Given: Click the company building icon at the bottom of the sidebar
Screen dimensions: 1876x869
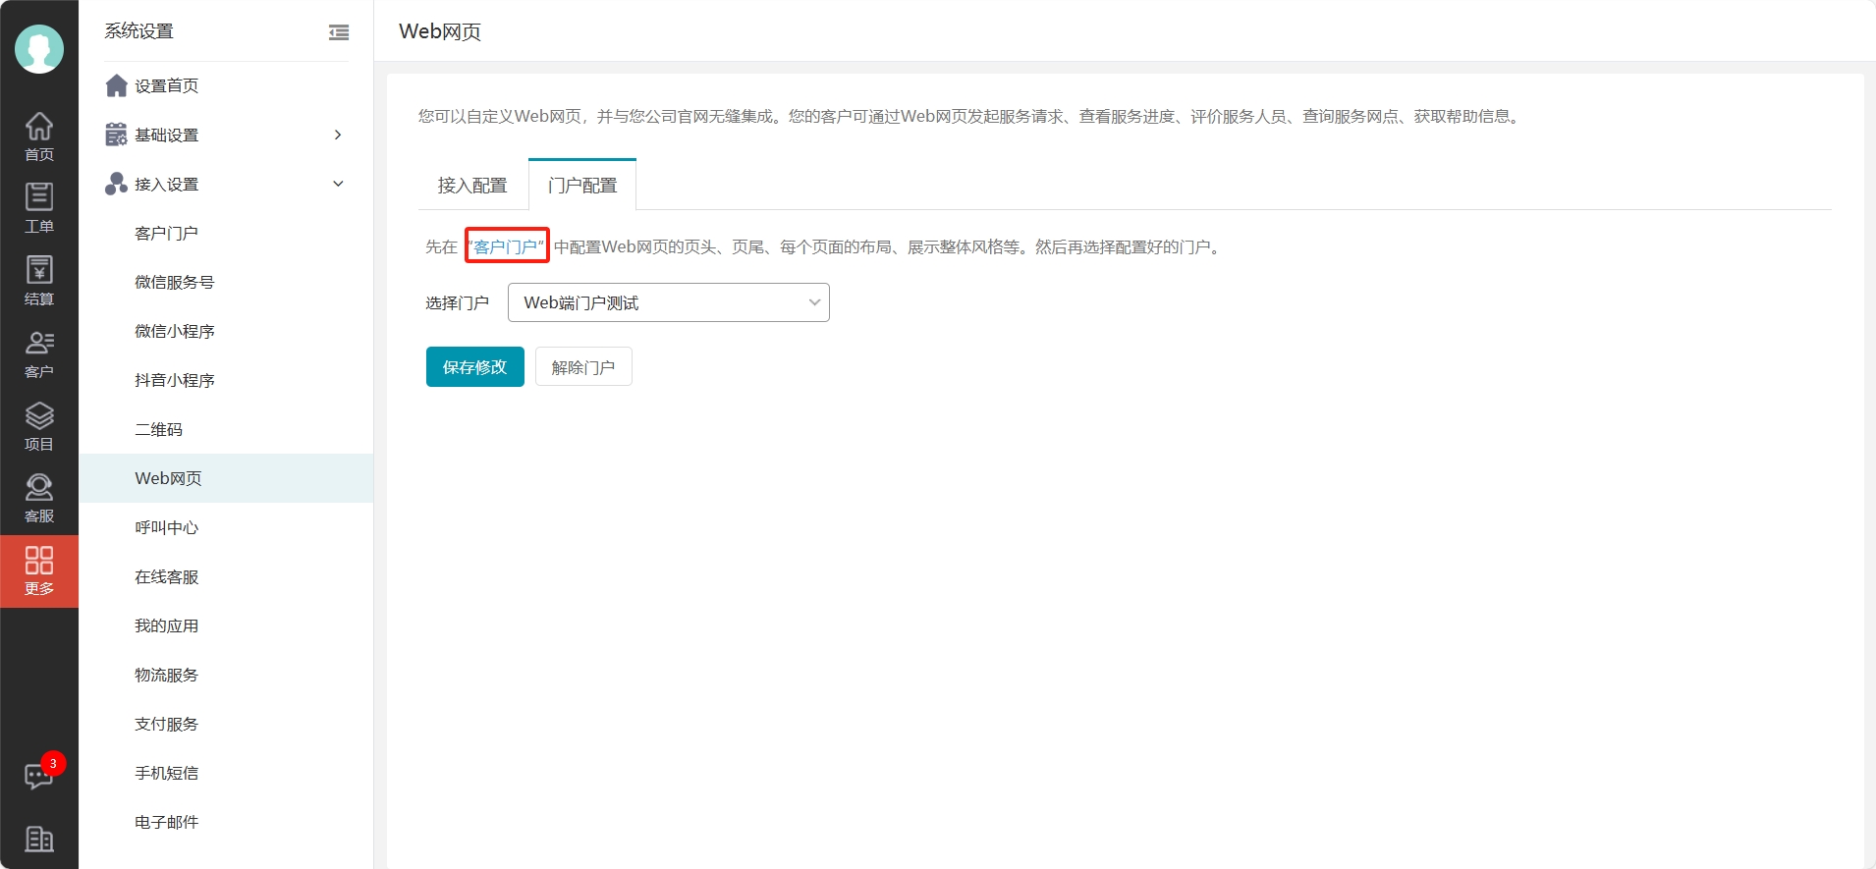Looking at the screenshot, I should pyautogui.click(x=39, y=839).
